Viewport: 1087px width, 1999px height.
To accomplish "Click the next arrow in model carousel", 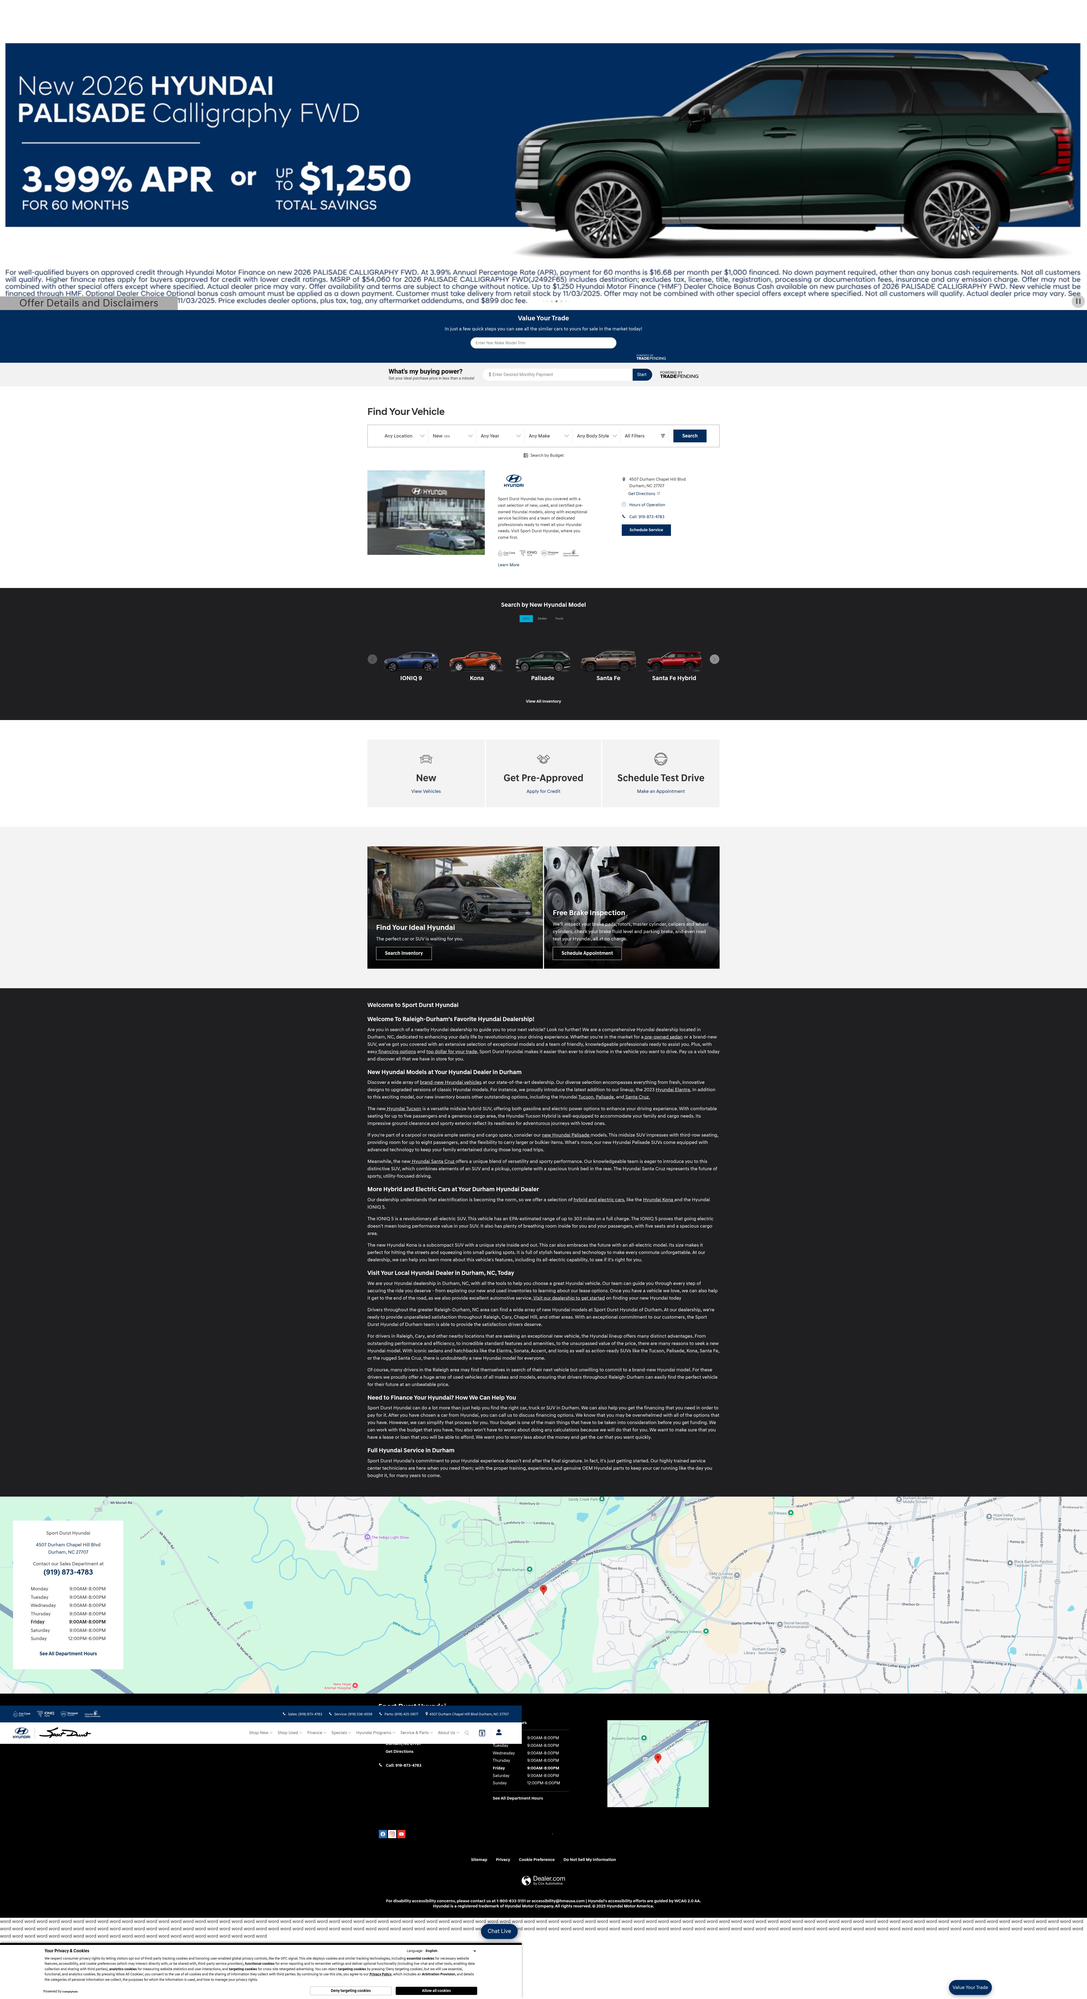I will (x=715, y=660).
